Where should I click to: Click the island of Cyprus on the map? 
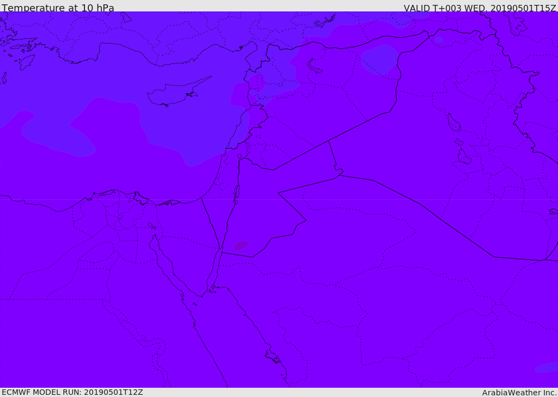[174, 94]
